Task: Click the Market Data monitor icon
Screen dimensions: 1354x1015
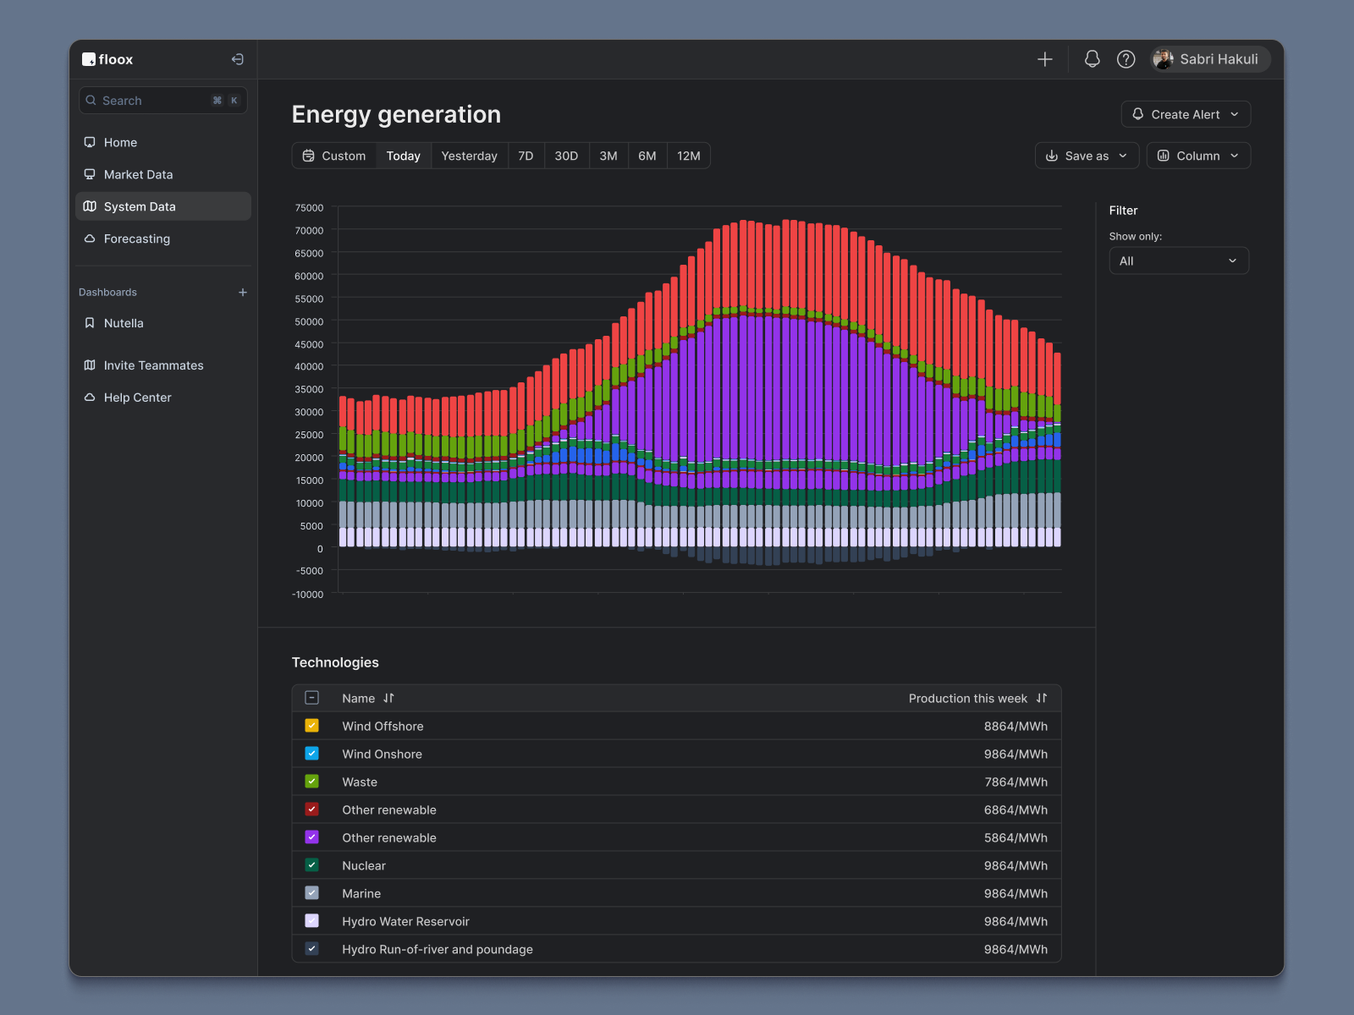Action: coord(90,174)
